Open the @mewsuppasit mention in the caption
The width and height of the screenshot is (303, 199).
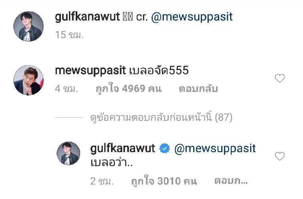[x=192, y=17]
